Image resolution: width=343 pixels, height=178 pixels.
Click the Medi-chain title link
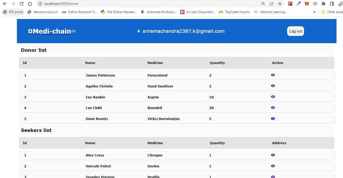pyautogui.click(x=52, y=31)
